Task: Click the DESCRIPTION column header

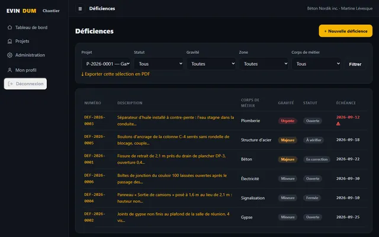Action: point(130,103)
